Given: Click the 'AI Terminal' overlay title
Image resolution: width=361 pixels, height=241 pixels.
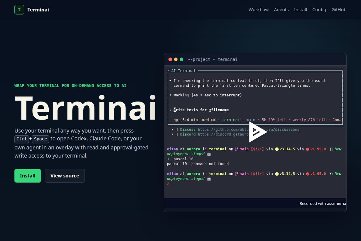Looking at the screenshot, I should tap(183, 71).
